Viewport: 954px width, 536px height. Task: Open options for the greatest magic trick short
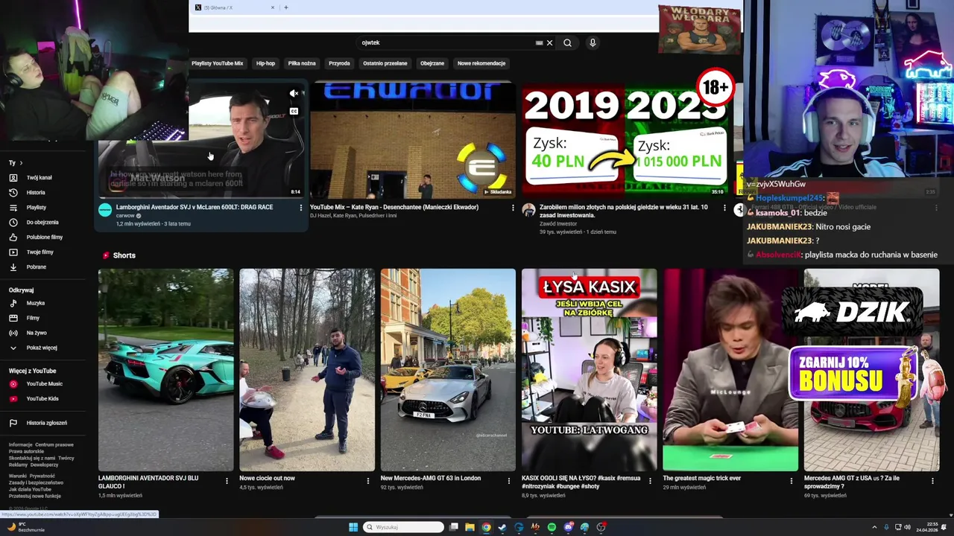coord(792,481)
